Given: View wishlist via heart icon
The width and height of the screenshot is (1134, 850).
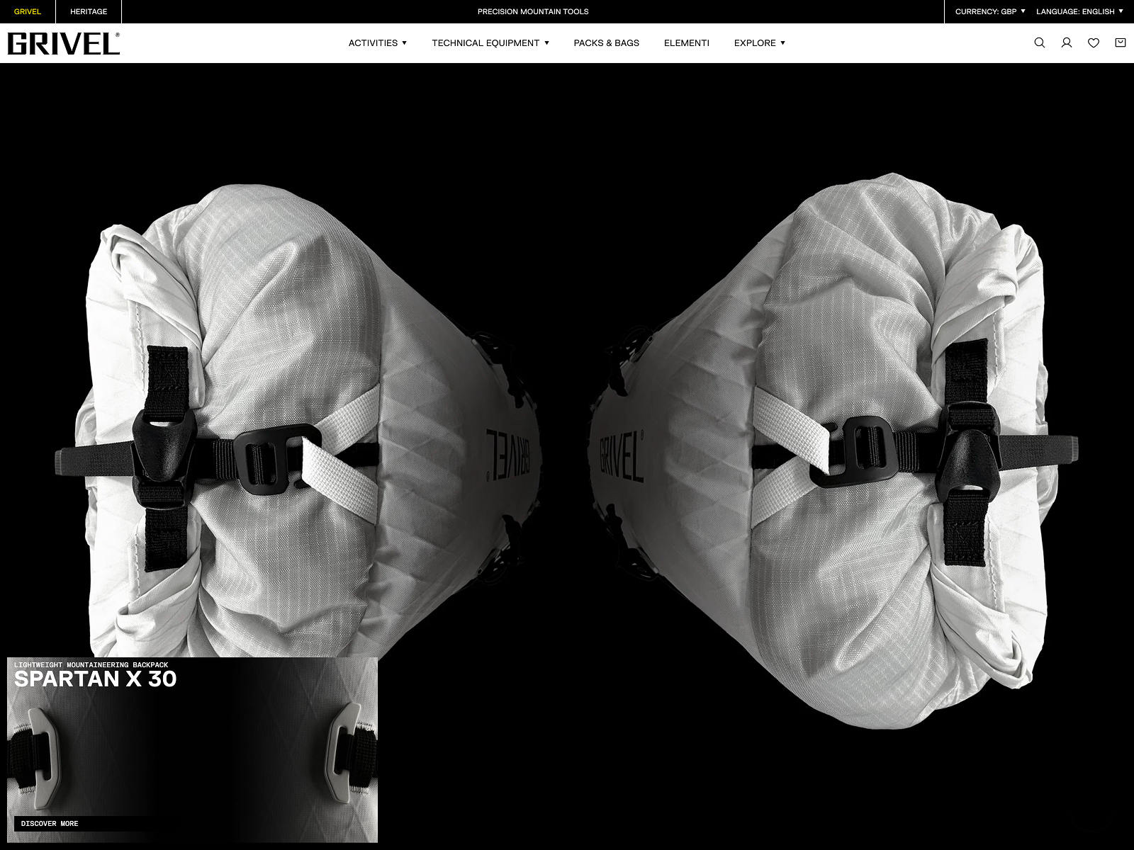Looking at the screenshot, I should tap(1094, 43).
